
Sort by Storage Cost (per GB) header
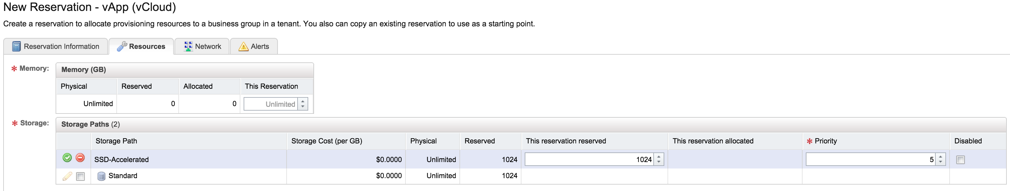click(x=326, y=141)
